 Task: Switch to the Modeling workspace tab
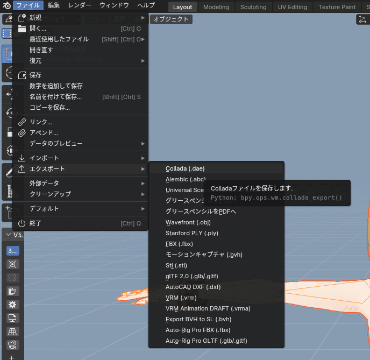click(216, 7)
